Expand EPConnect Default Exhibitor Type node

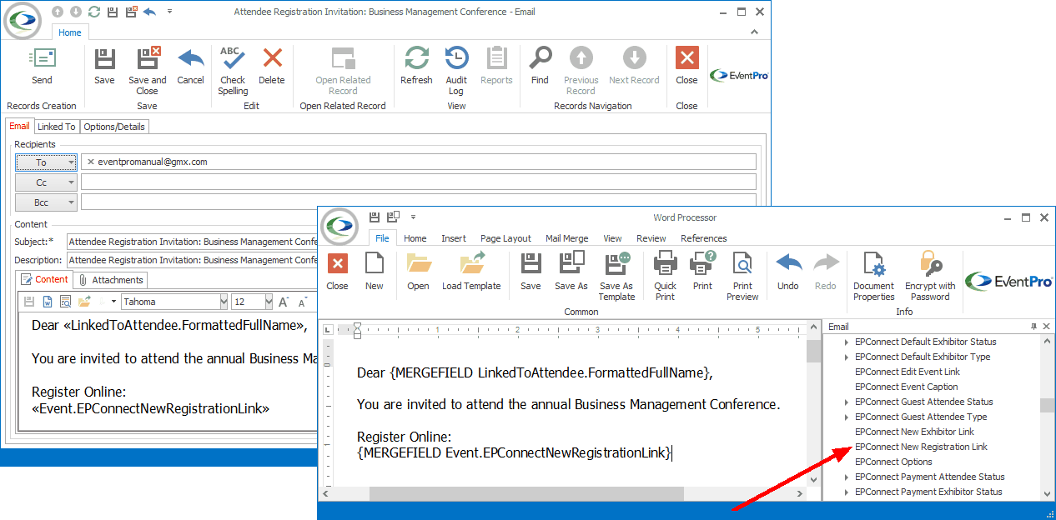847,357
